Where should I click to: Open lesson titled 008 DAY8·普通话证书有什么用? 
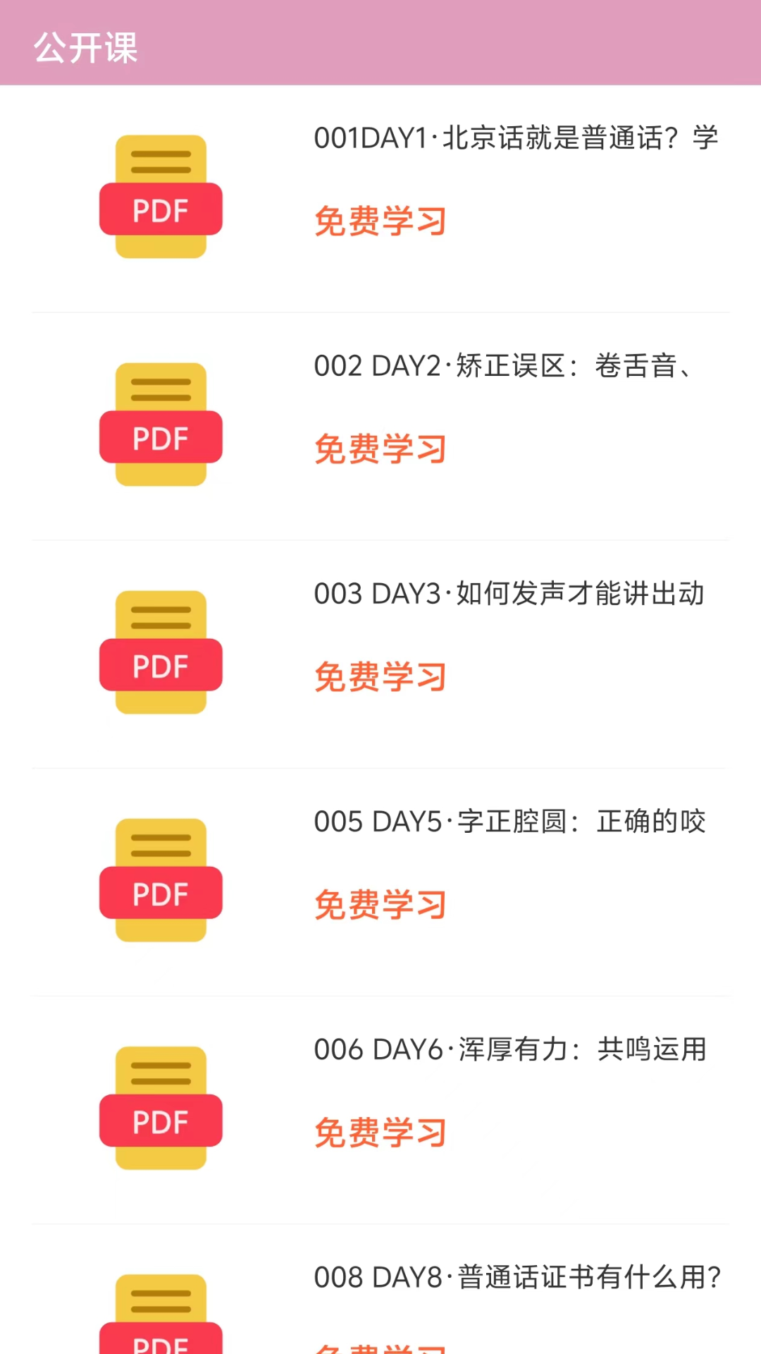coord(517,1277)
